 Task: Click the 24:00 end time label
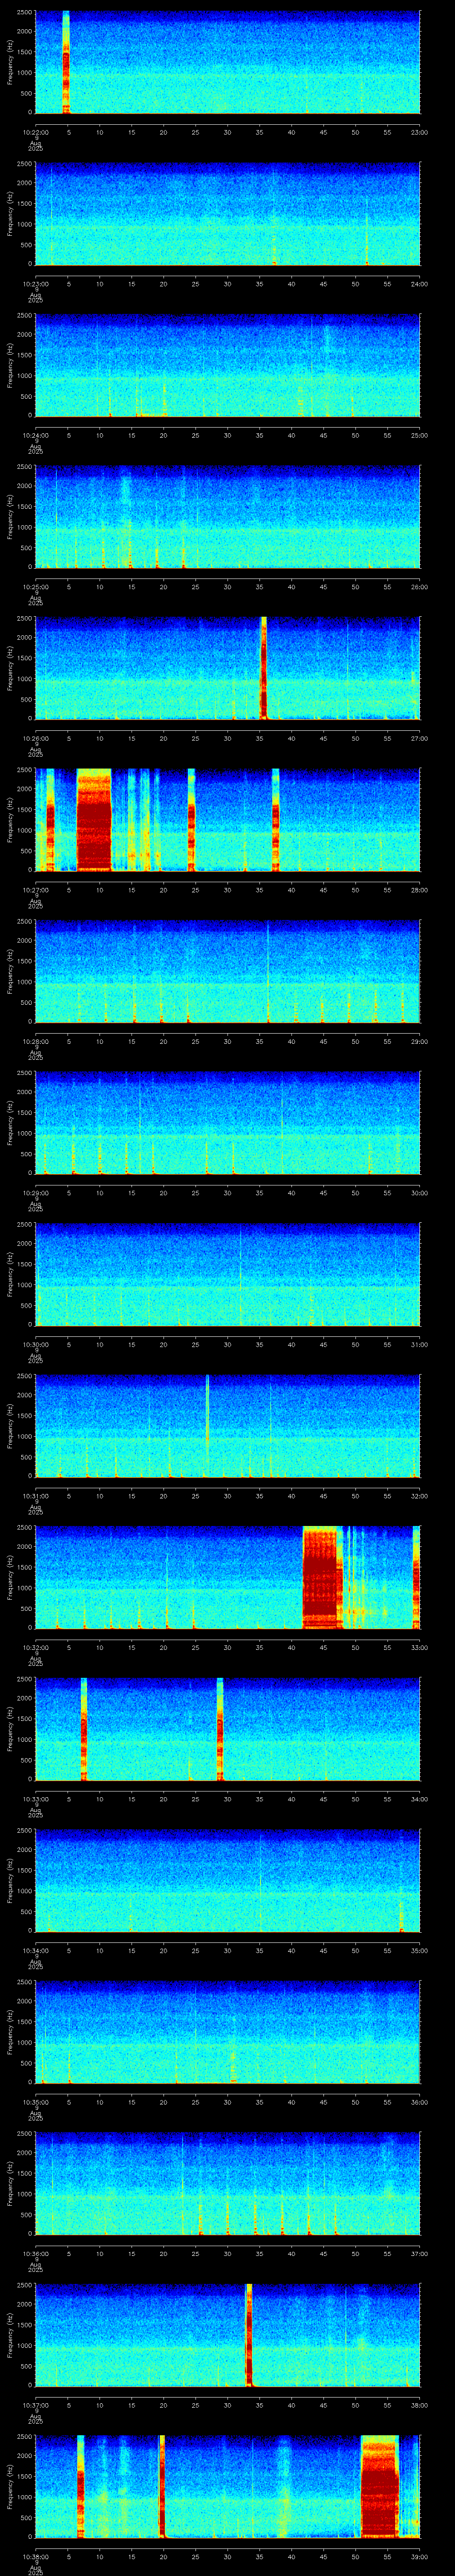[x=419, y=284]
